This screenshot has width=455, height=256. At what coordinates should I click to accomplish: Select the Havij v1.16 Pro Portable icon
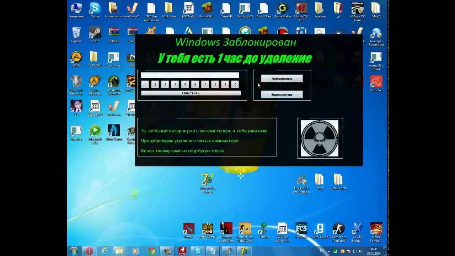tap(301, 183)
